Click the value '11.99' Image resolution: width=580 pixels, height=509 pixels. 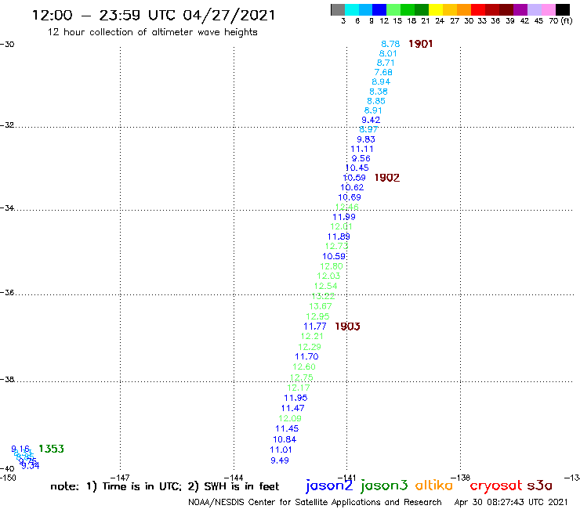click(x=344, y=217)
